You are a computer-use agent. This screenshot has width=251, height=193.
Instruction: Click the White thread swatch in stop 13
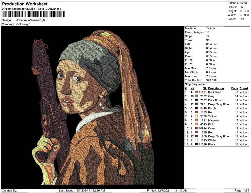pyautogui.click(x=196, y=140)
